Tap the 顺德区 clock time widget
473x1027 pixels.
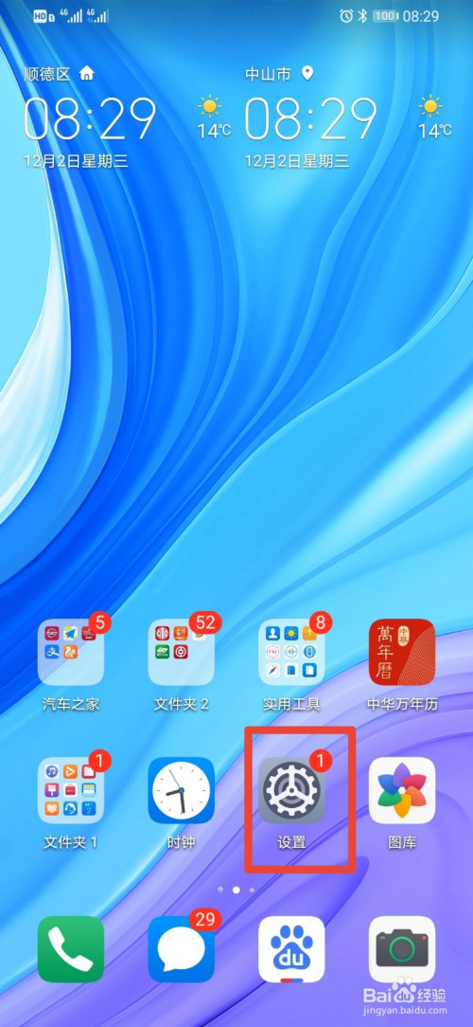(90, 119)
